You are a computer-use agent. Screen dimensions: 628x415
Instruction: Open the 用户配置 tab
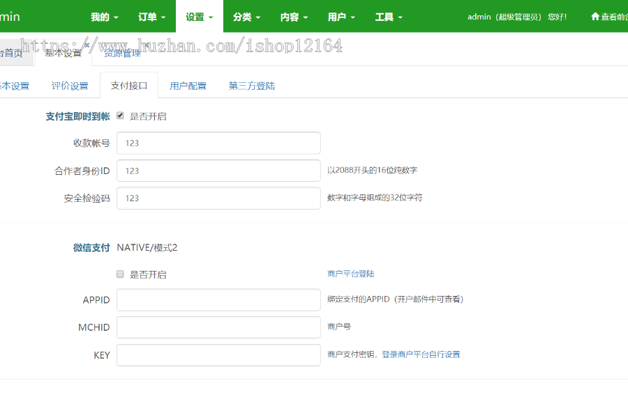click(188, 84)
